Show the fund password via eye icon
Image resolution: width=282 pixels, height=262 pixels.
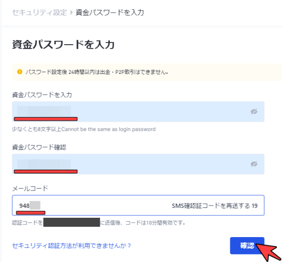[x=254, y=111]
